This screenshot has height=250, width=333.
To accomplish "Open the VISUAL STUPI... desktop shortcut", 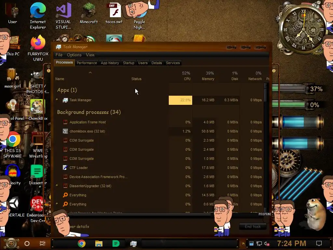I will (x=63, y=16).
